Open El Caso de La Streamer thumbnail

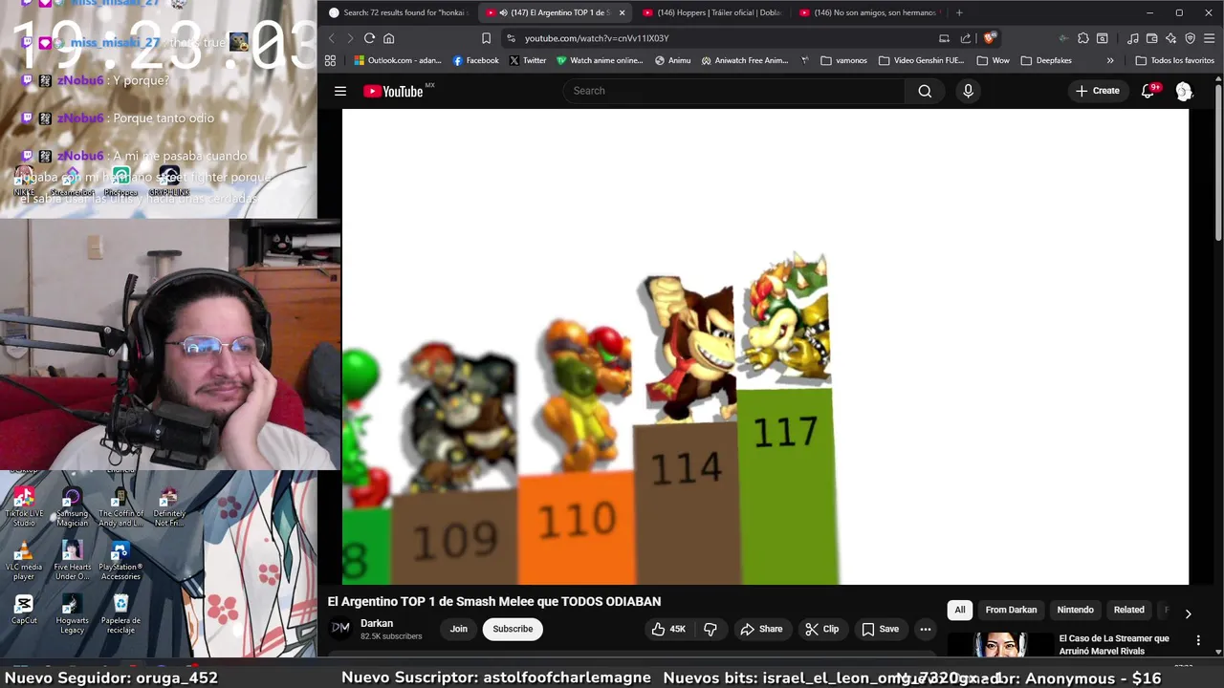999,645
